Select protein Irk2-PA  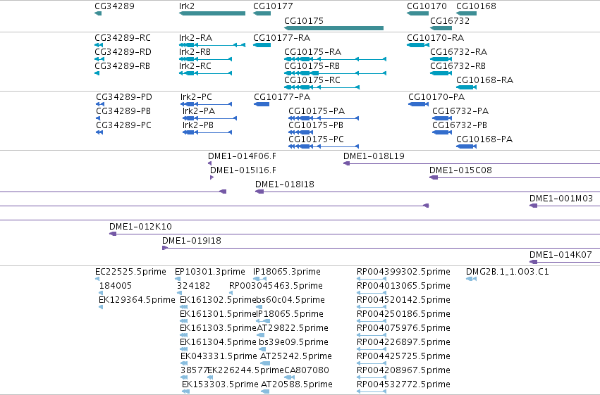click(x=199, y=111)
